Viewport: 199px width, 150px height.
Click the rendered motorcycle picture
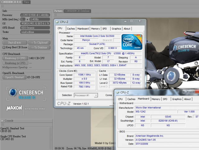[x=173, y=54]
